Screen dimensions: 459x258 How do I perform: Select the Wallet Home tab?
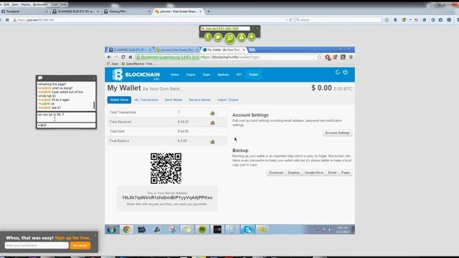click(119, 100)
